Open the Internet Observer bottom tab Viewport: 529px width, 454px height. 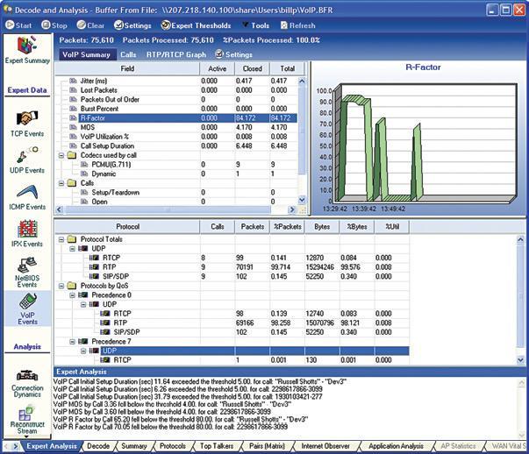[325, 446]
